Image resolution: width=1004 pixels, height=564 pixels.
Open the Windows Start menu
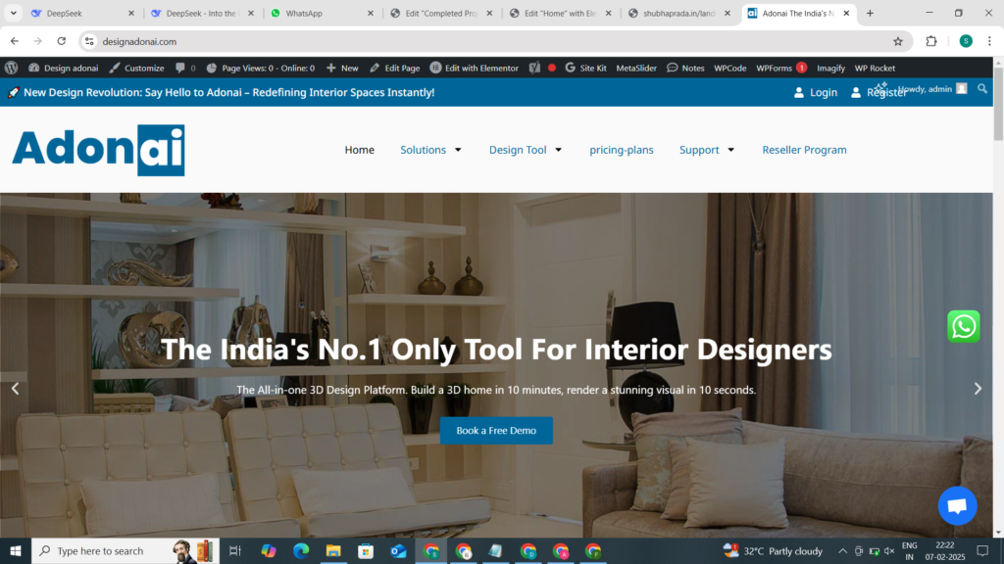pos(16,550)
